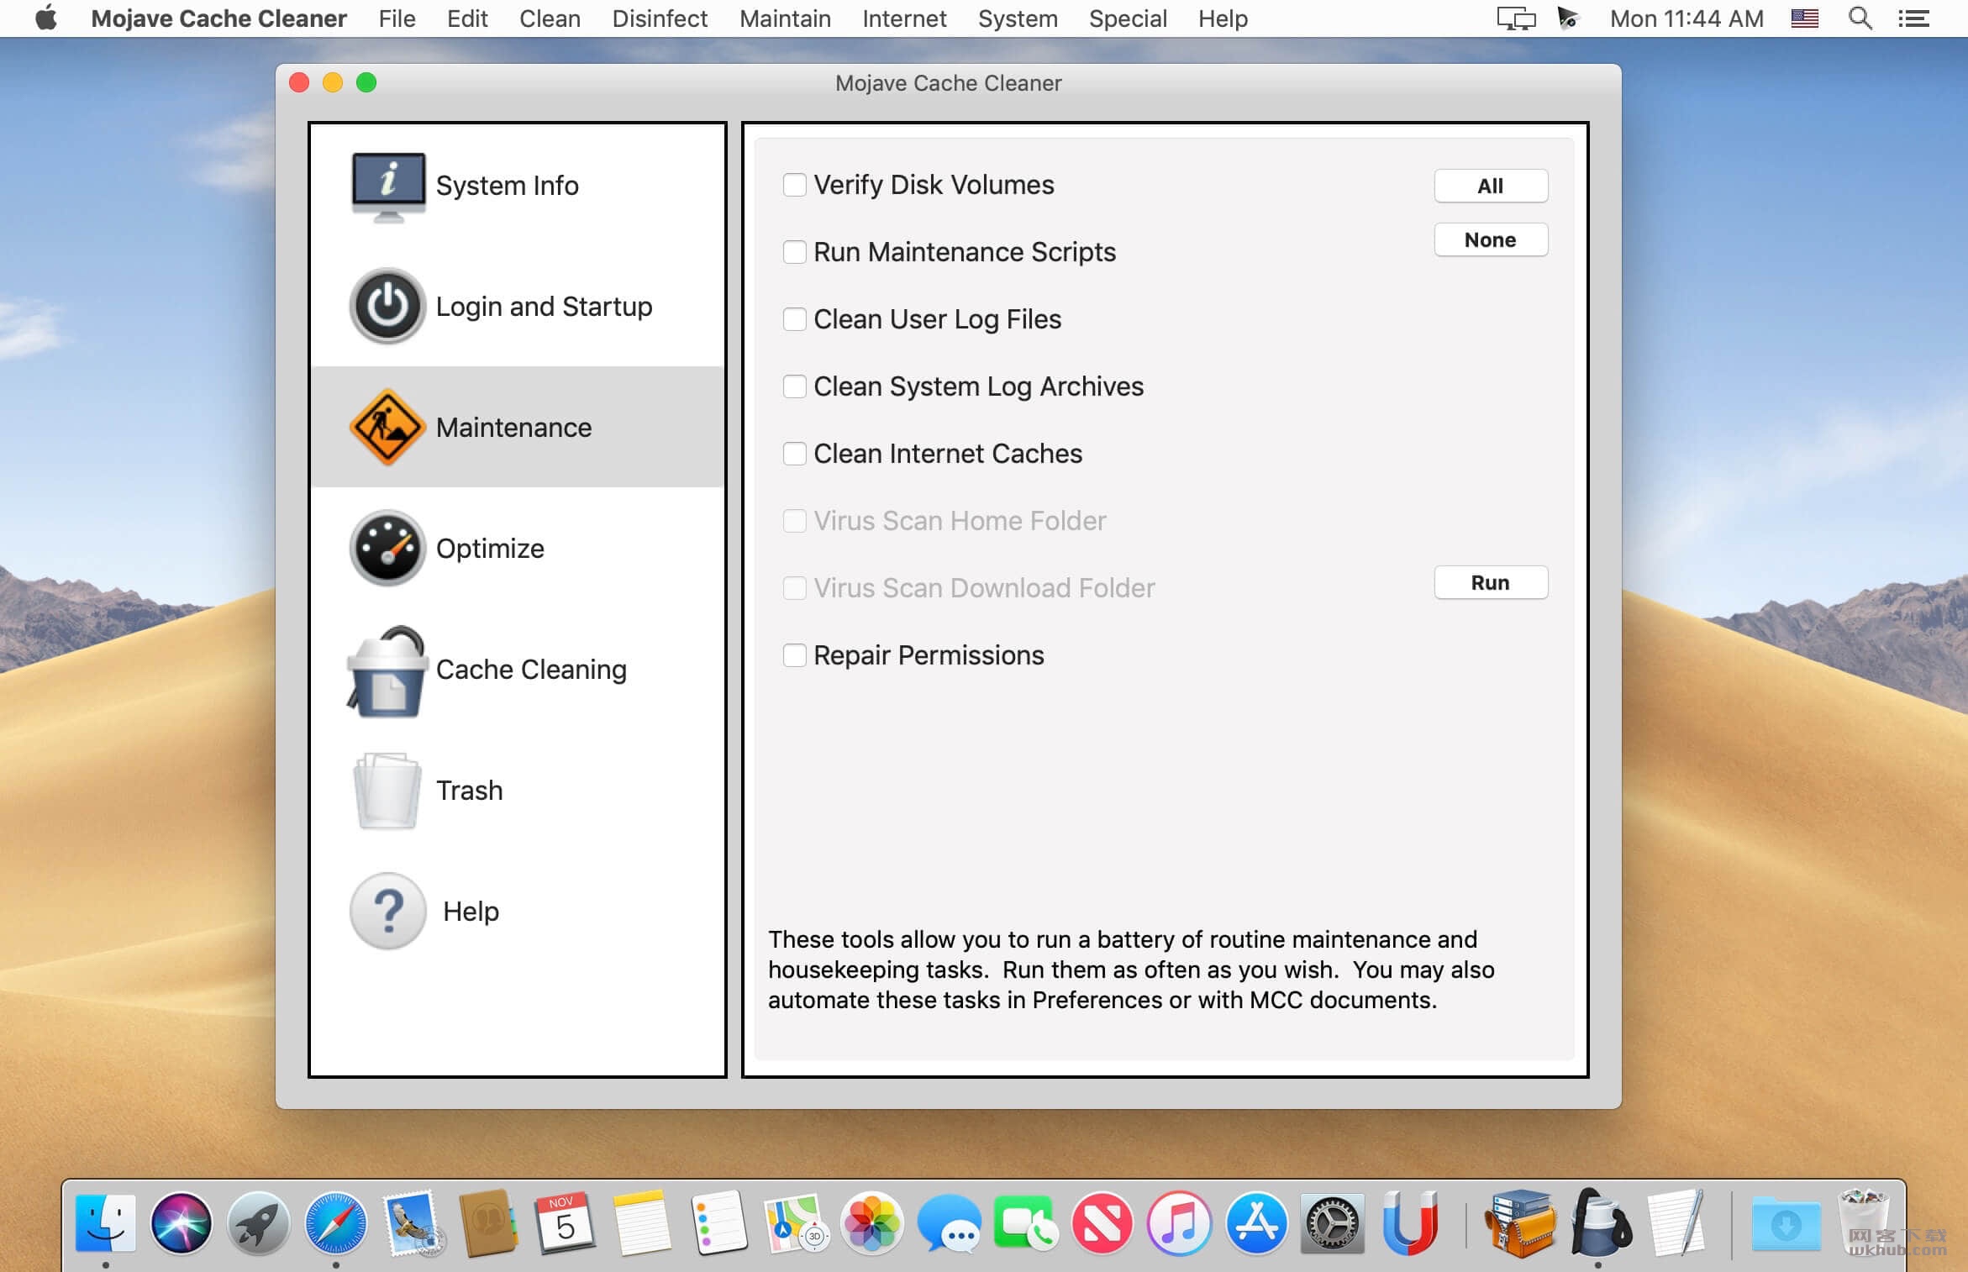
Task: Open Reminders app in the dock
Action: pyautogui.click(x=718, y=1223)
